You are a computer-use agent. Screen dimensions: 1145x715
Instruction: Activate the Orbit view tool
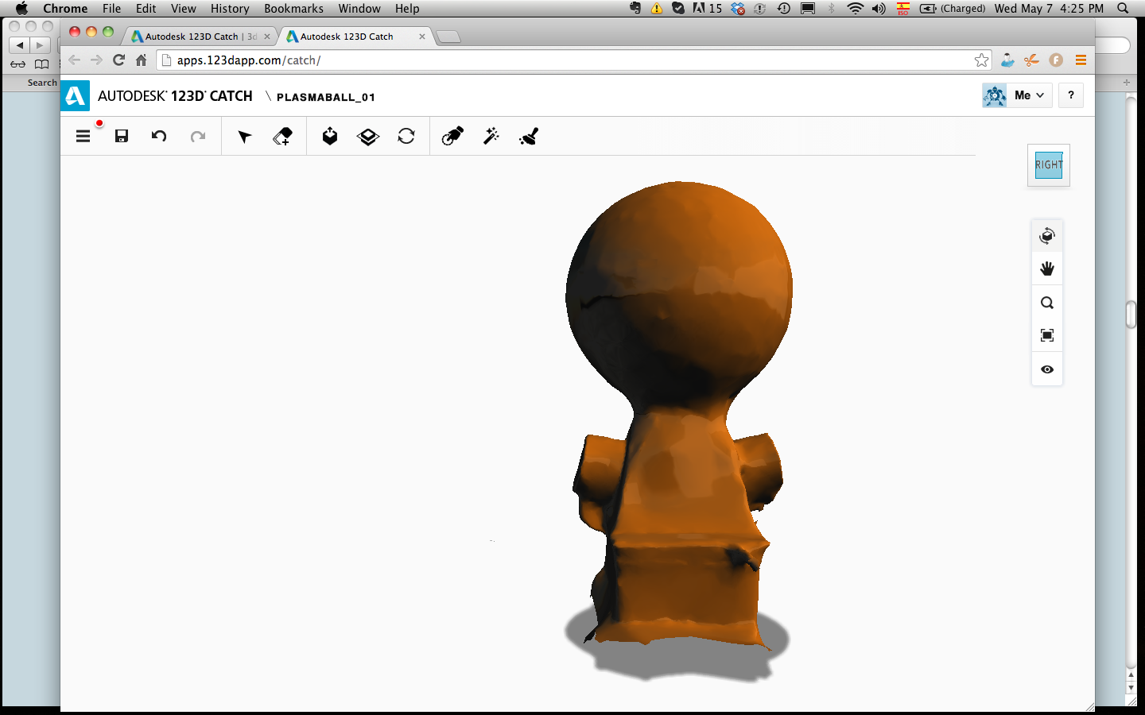click(x=1047, y=236)
